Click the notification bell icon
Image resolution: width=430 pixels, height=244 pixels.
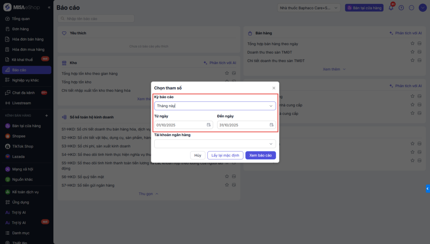tap(391, 8)
